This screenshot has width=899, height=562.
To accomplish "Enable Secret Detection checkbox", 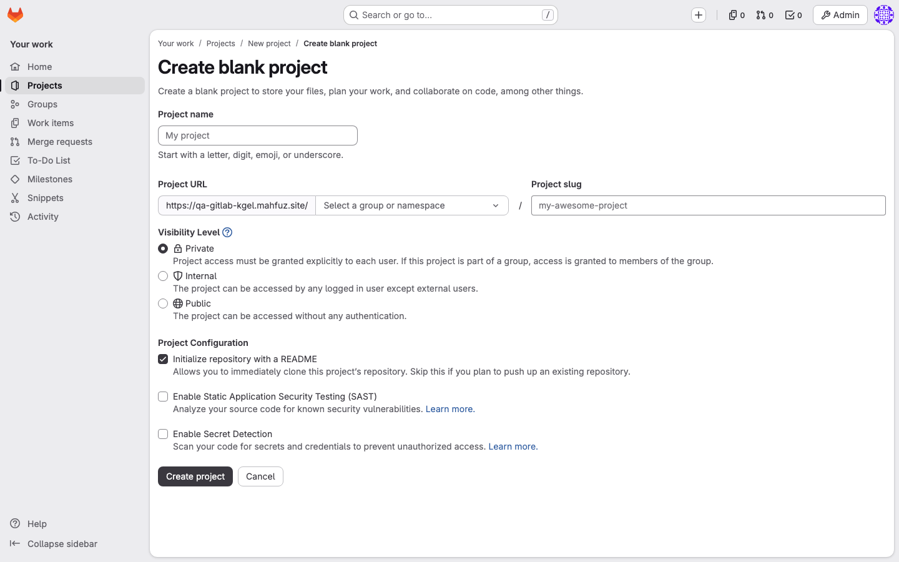I will [x=163, y=434].
